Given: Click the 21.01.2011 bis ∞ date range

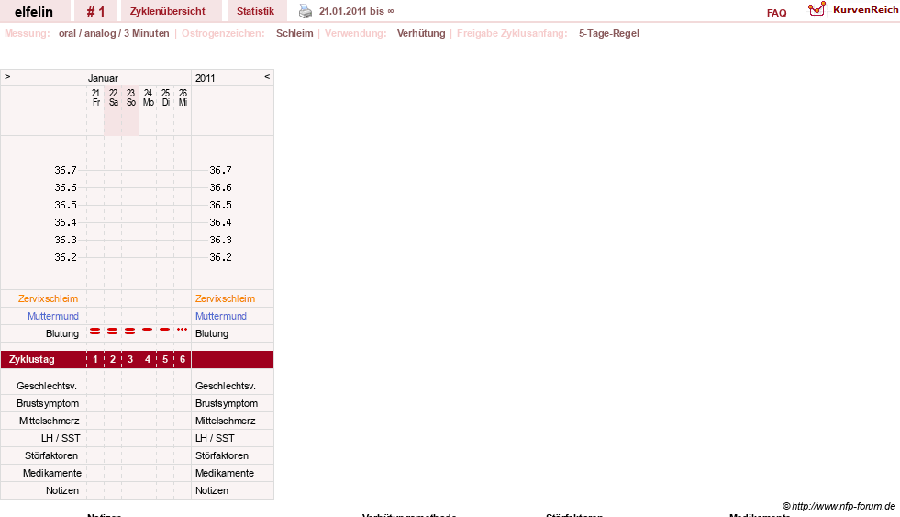Looking at the screenshot, I should pos(357,12).
